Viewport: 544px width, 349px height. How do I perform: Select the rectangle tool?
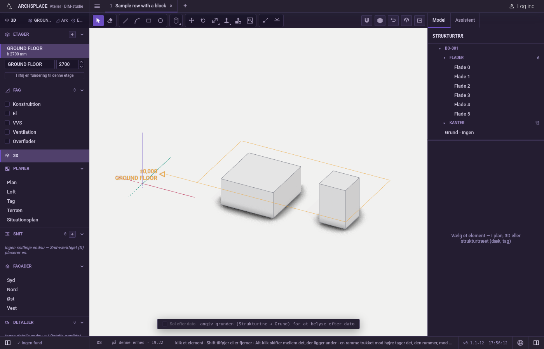point(149,21)
